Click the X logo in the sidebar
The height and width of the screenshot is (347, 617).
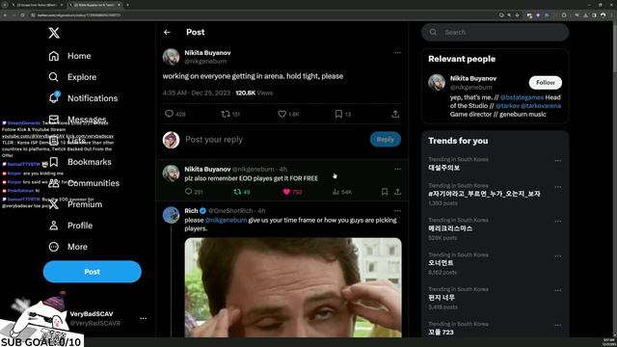click(x=54, y=33)
